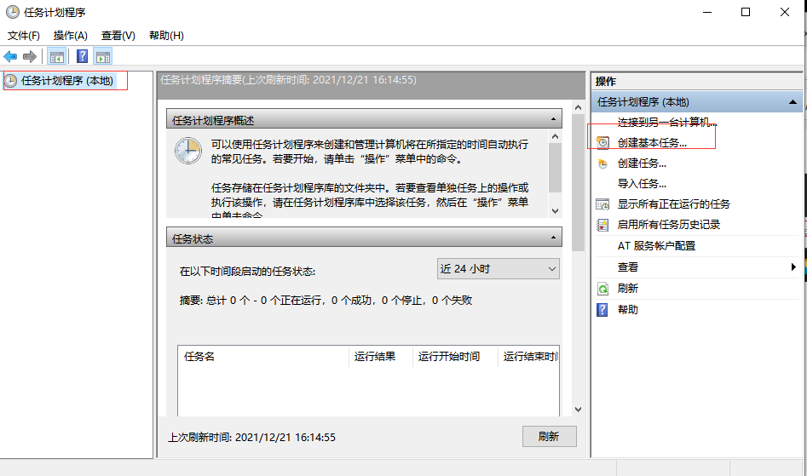Click the 刷新 button at the bottom
This screenshot has height=476, width=807.
tap(549, 437)
